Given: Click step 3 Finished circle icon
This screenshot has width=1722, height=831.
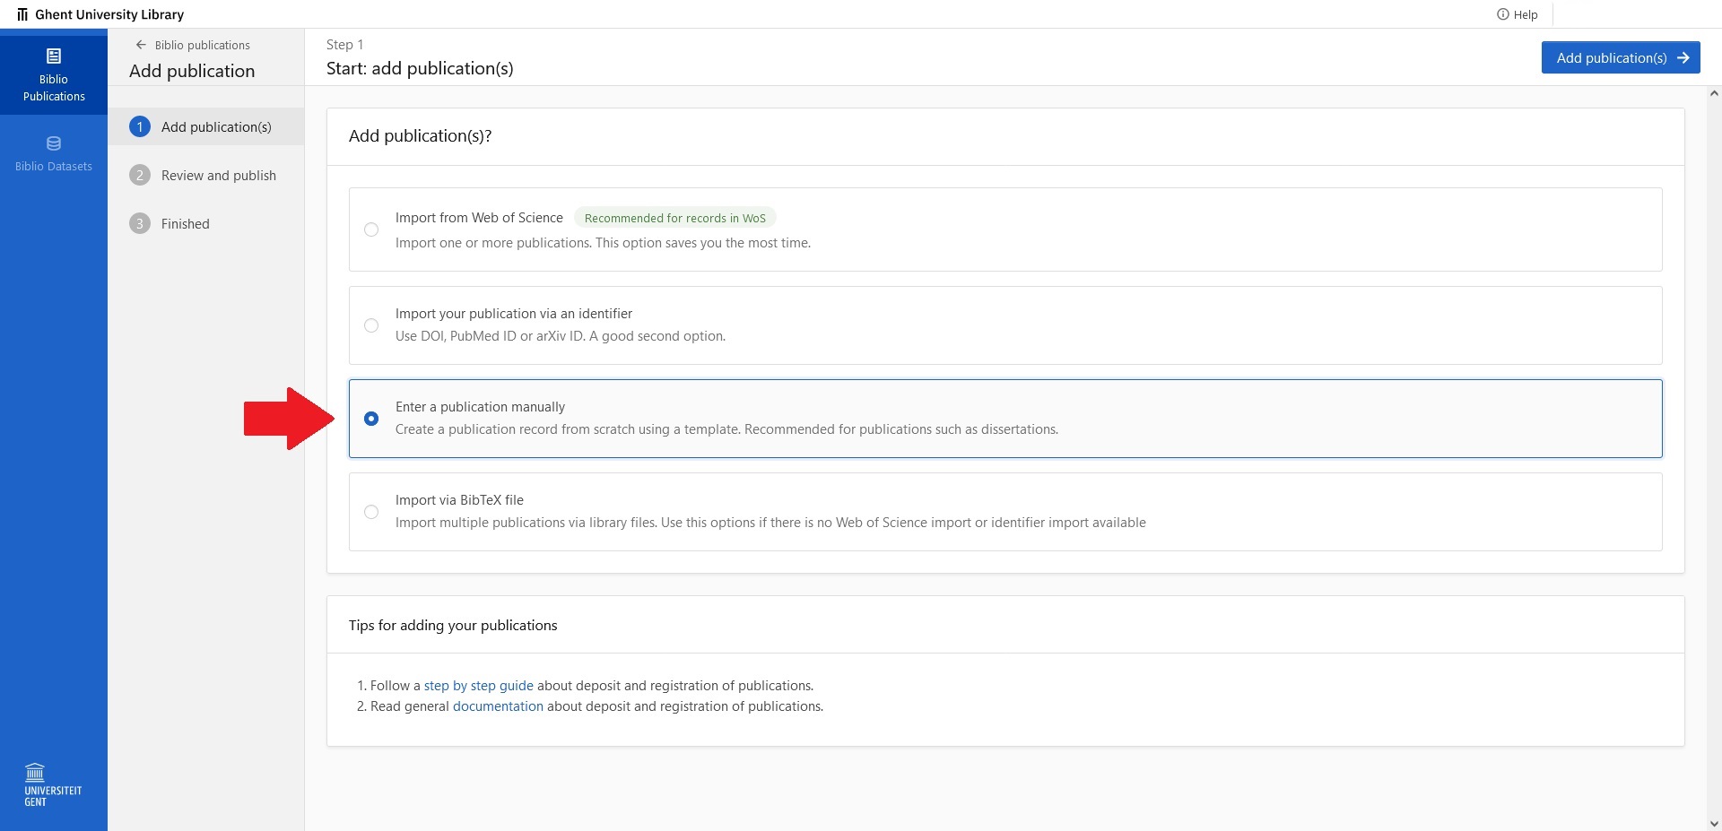Looking at the screenshot, I should (140, 224).
